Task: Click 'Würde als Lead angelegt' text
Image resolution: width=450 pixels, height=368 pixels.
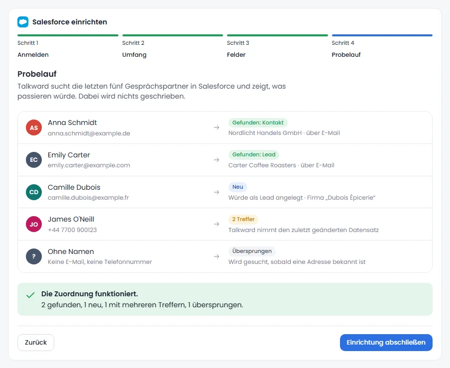Action: [x=265, y=198]
